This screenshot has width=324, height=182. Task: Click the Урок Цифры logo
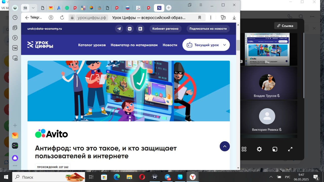(x=40, y=45)
